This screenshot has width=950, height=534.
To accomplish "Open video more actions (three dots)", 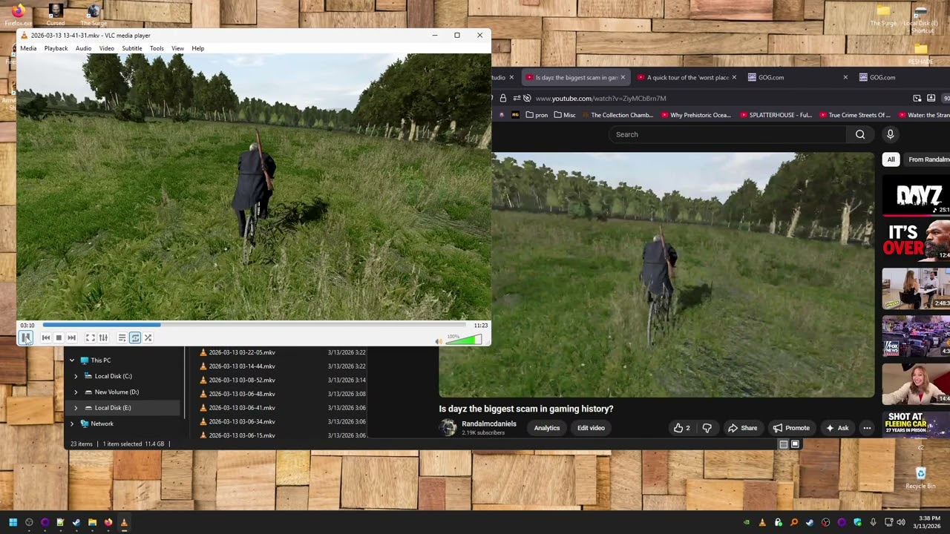I will click(x=866, y=428).
